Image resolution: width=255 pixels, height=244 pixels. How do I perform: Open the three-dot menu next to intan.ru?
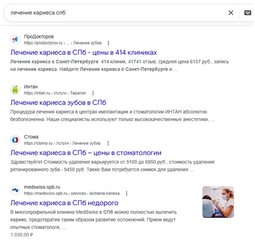[x=93, y=93]
